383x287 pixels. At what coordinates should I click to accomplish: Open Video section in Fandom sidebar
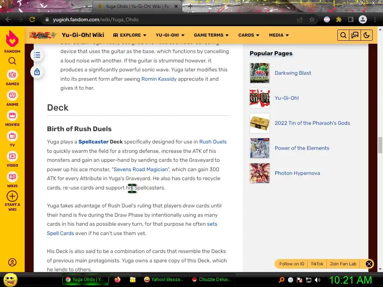pos(12,159)
